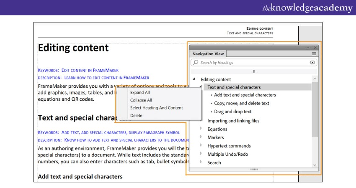
Task: Click the Search by Headings input field
Action: point(251,63)
